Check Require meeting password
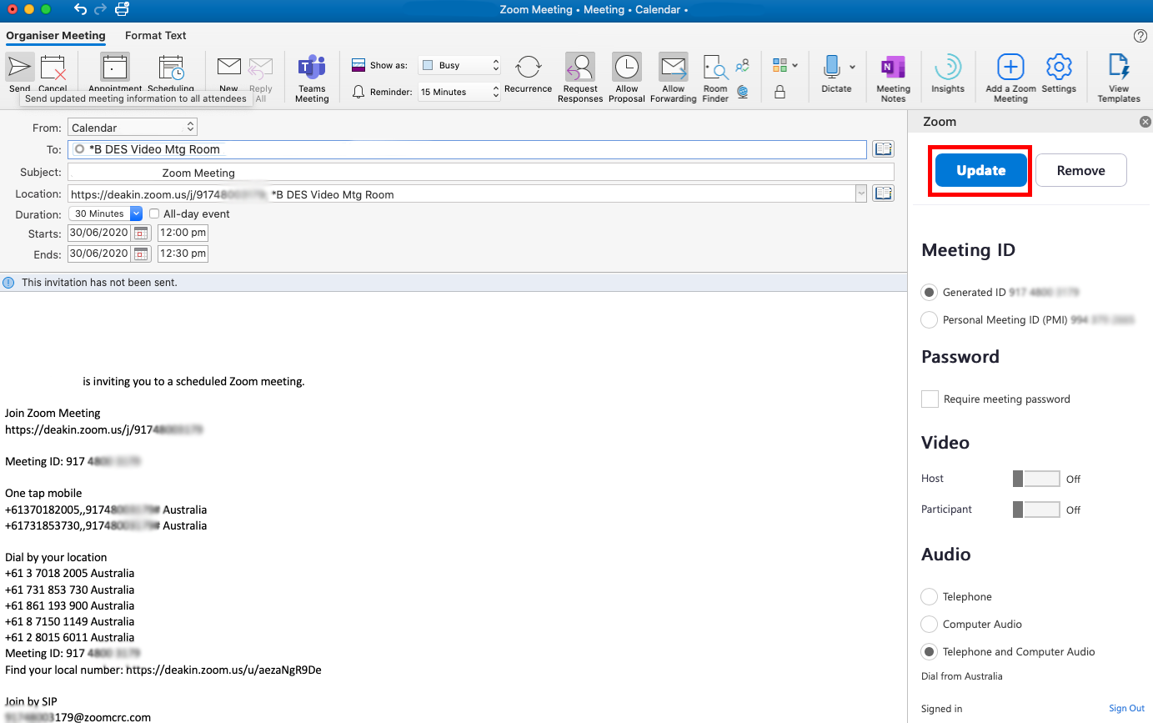The height and width of the screenshot is (723, 1153). pos(930,399)
